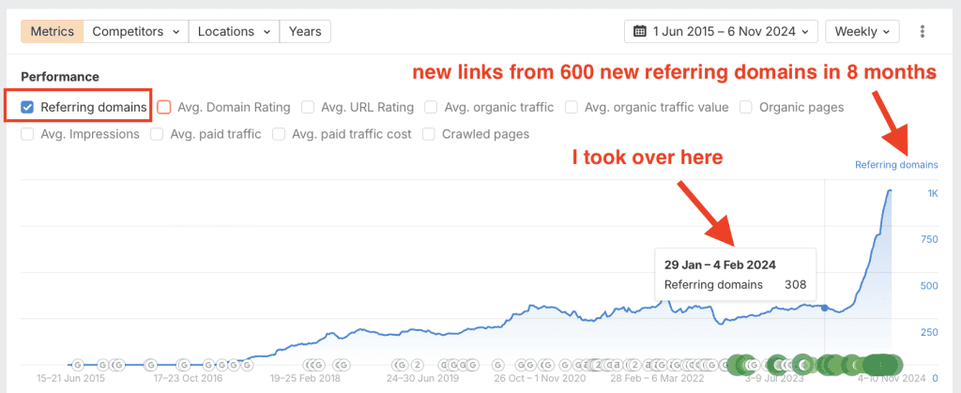Expand the Locations dropdown
961x393 pixels.
tap(233, 31)
